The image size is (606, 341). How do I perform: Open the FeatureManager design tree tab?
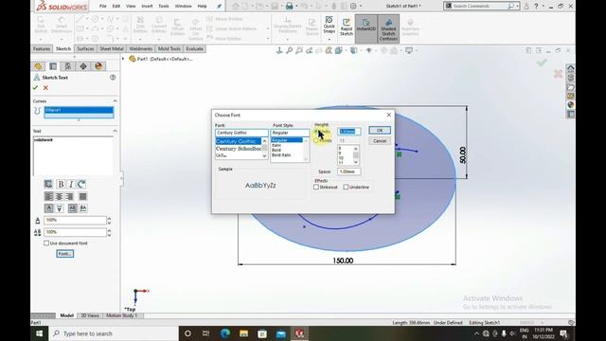click(38, 66)
